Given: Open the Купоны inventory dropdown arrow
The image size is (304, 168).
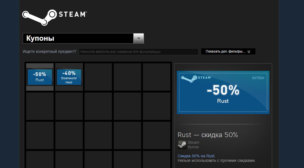Looking at the screenshot, I should click(x=139, y=38).
